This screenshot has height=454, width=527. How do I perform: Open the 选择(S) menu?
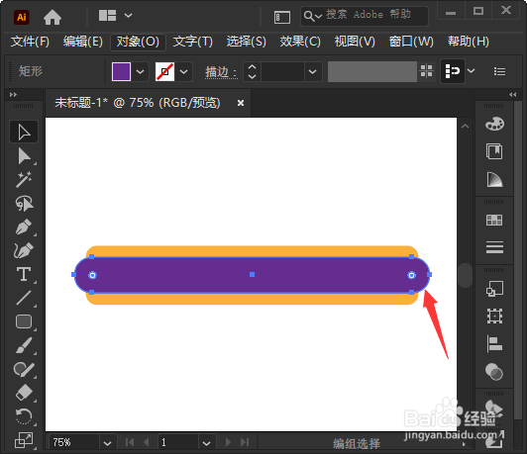click(246, 42)
